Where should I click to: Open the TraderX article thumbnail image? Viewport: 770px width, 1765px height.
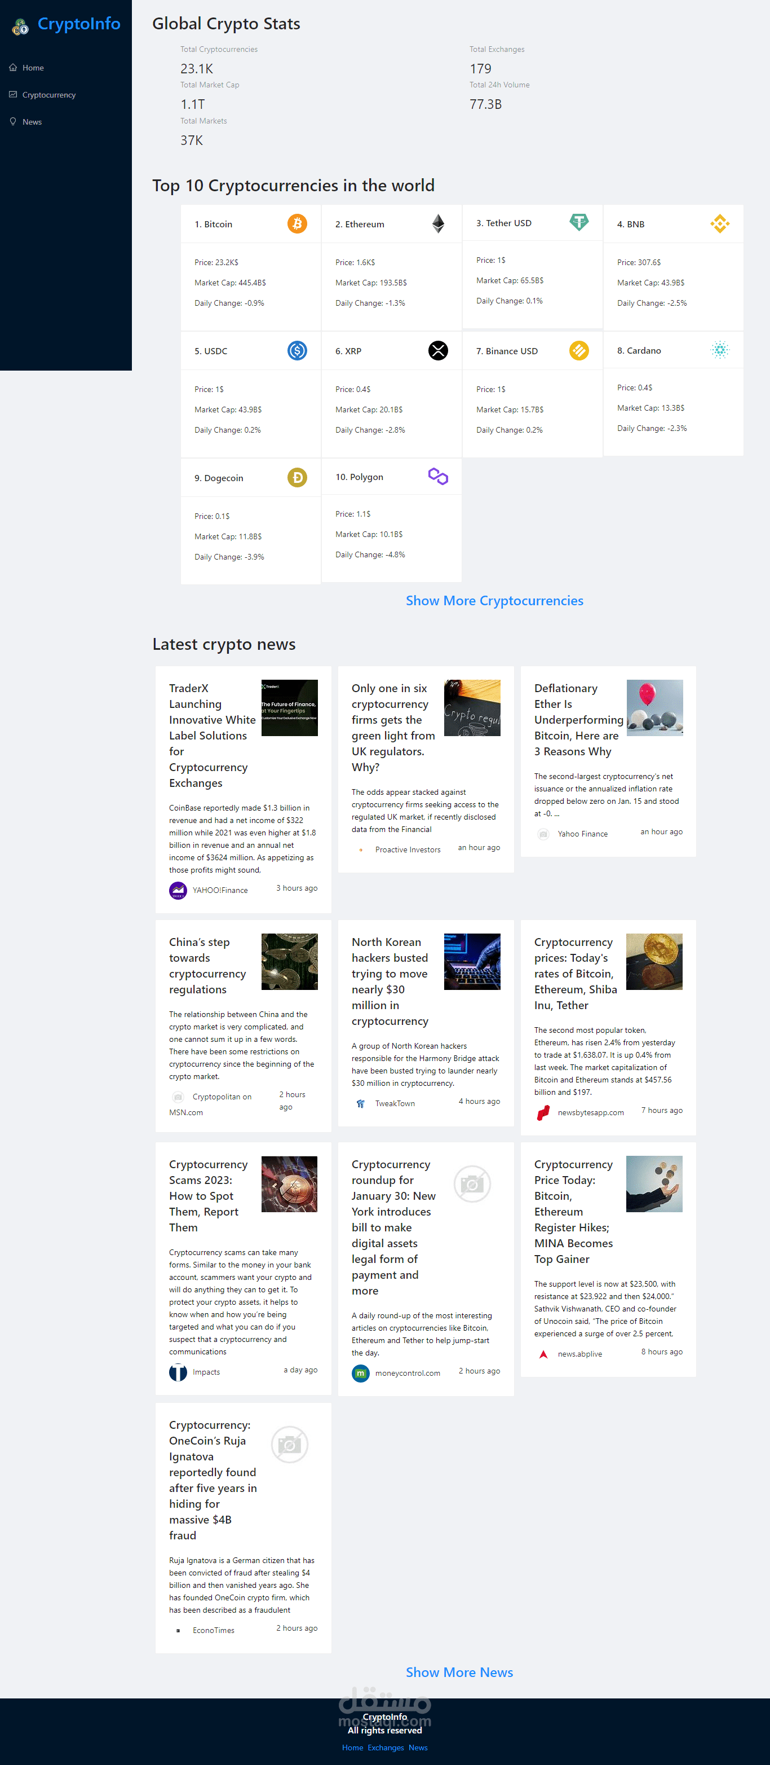(x=290, y=708)
